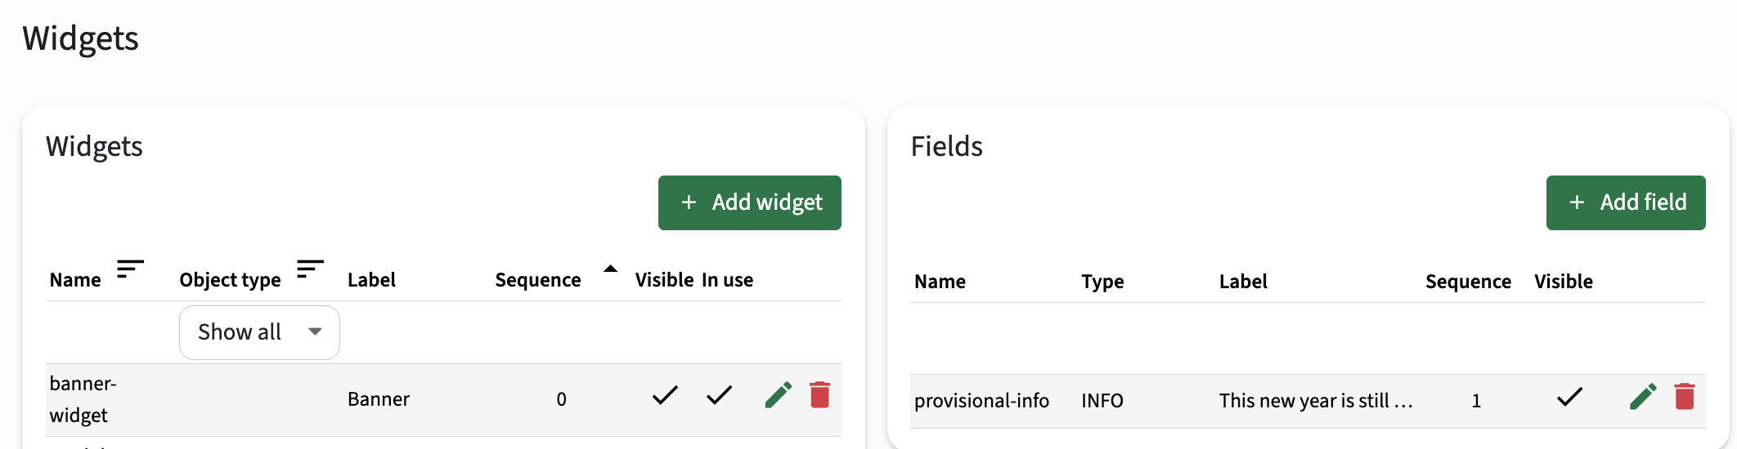
Task: Delete banner-widget using red trash icon
Action: 820,395
